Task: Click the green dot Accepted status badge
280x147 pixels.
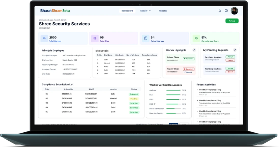Action: point(189,59)
